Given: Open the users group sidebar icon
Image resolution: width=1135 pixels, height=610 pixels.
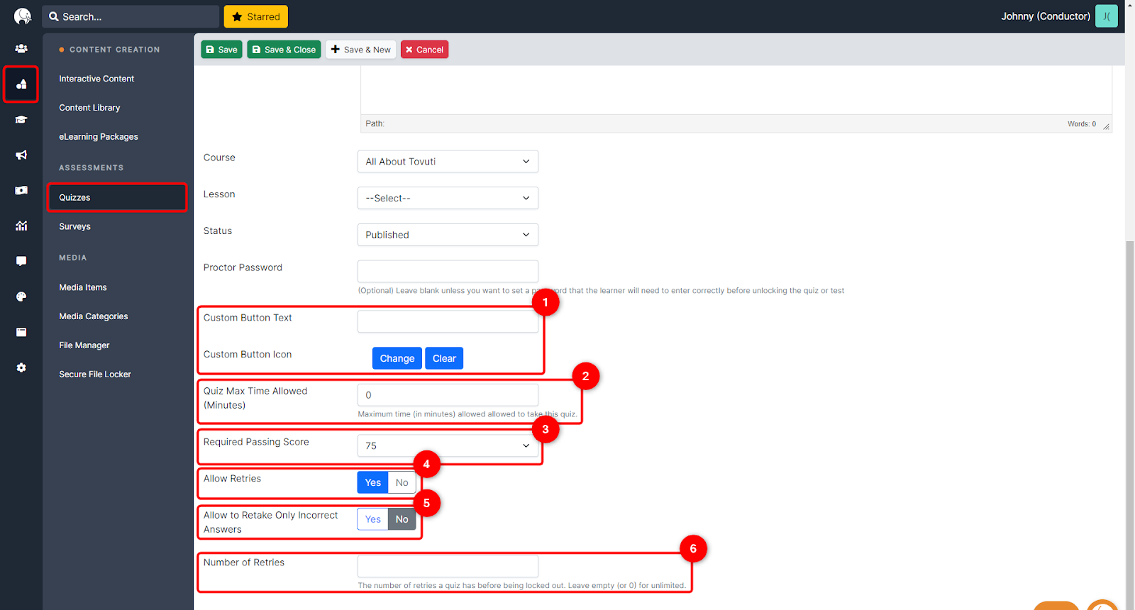Looking at the screenshot, I should [21, 49].
